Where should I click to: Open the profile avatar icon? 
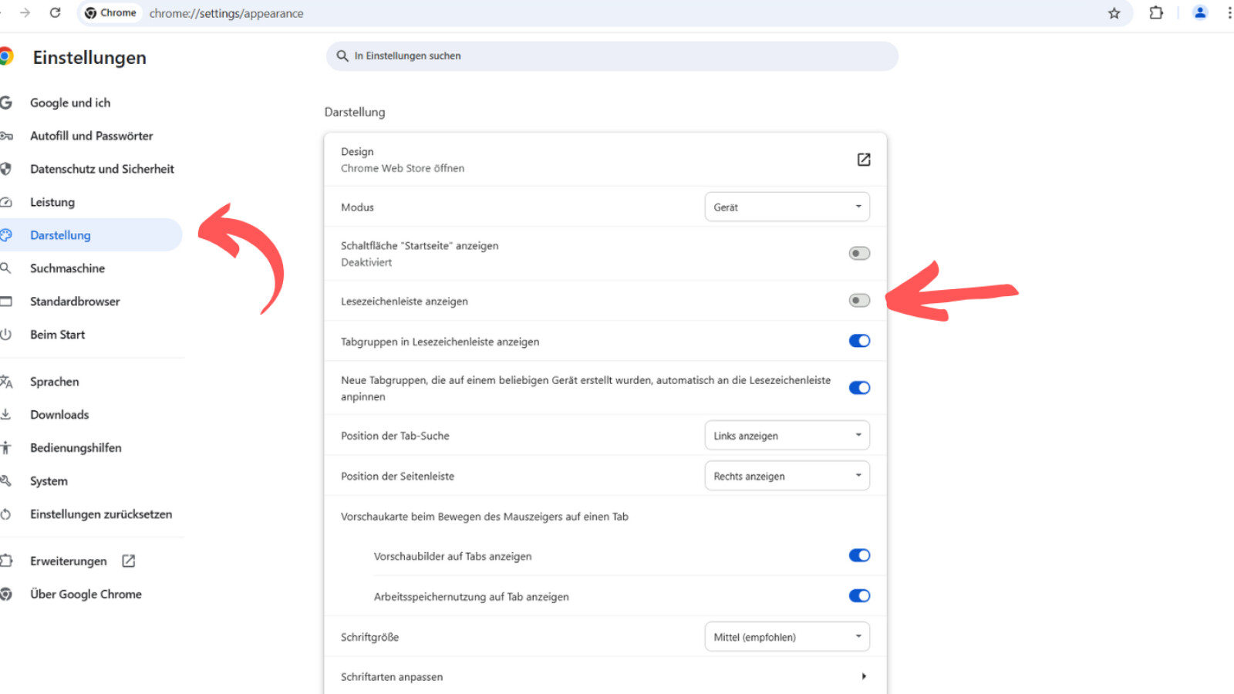coord(1199,13)
